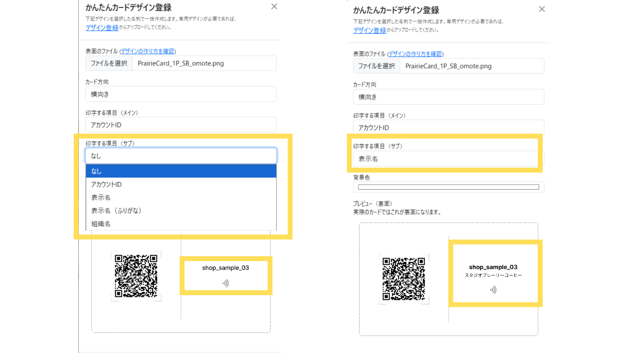
Task: Close the left card design dialog
Action: pos(274,7)
